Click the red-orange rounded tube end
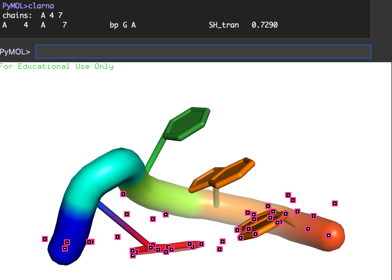 pyautogui.click(x=332, y=236)
